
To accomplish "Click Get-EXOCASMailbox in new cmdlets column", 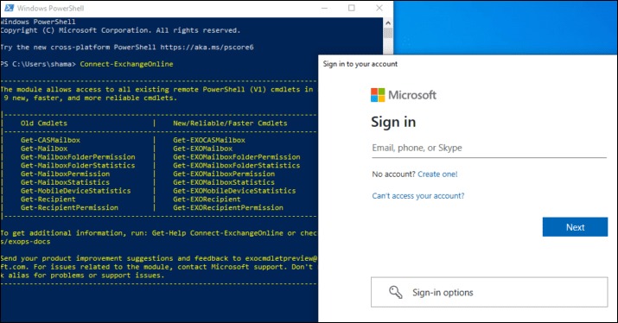I will (x=209, y=140).
